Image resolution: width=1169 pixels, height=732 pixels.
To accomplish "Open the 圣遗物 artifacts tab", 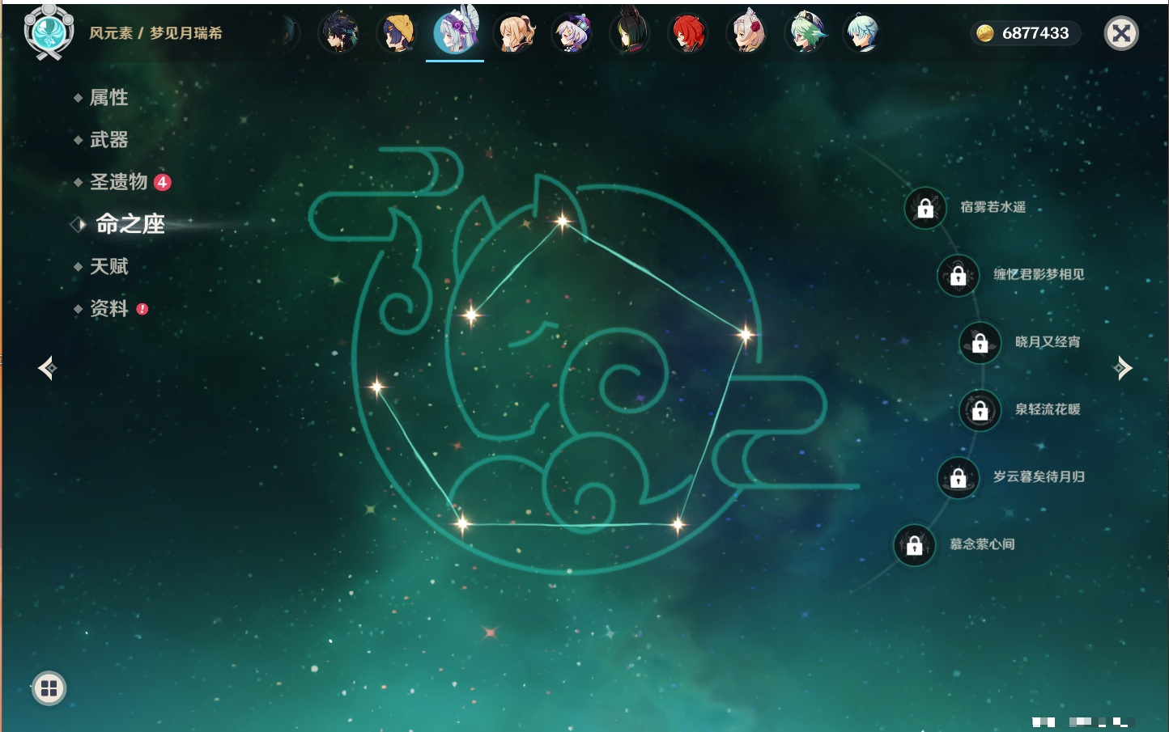I will click(x=118, y=182).
